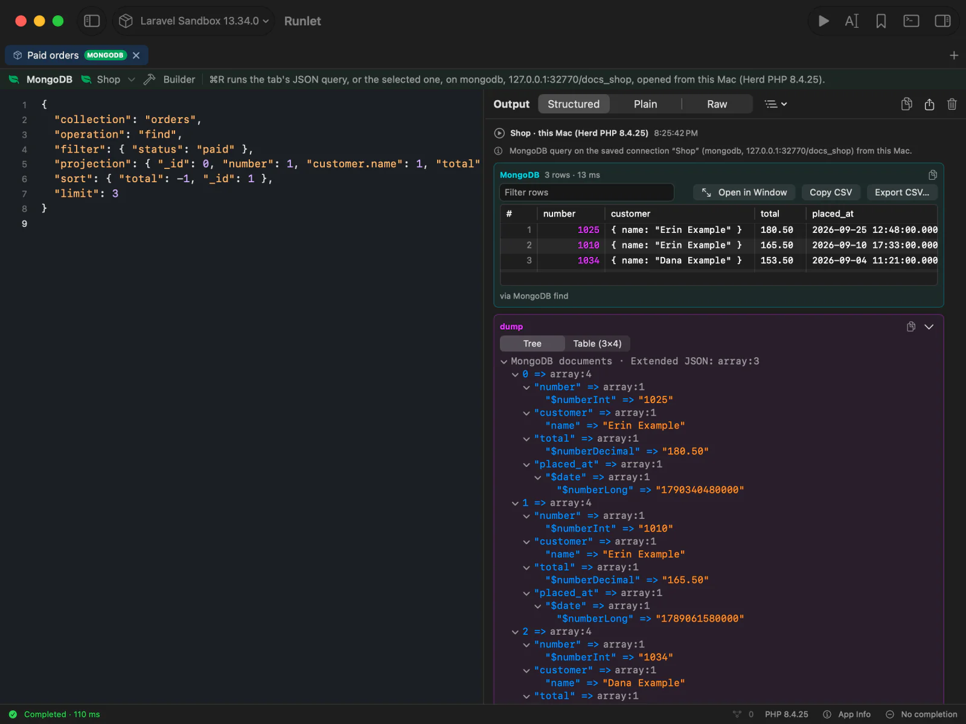The width and height of the screenshot is (966, 724).
Task: Click the bookmark icon in toolbar
Action: click(x=881, y=21)
